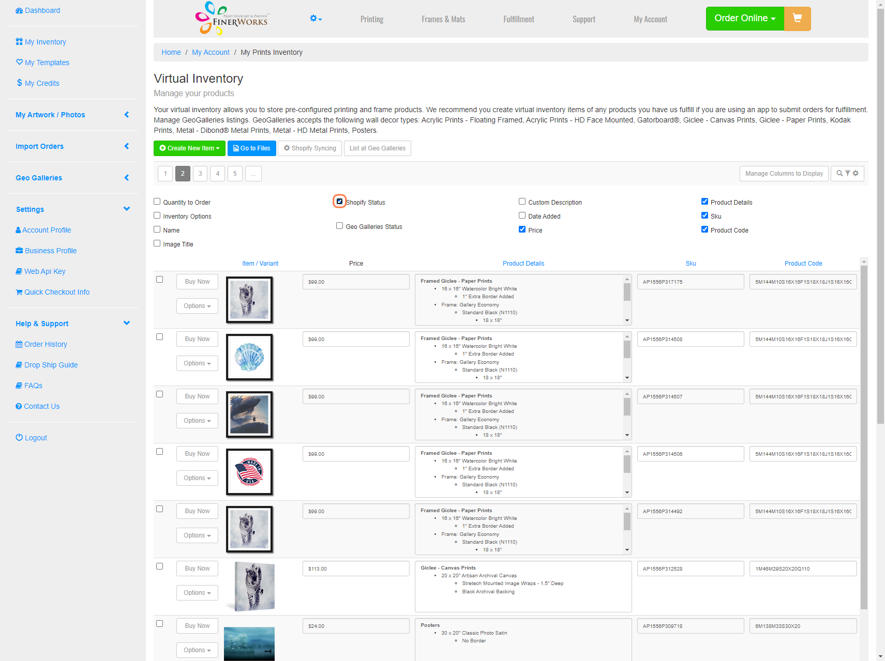Go to page 3 of inventory
Image resolution: width=885 pixels, height=661 pixels.
[x=200, y=174]
